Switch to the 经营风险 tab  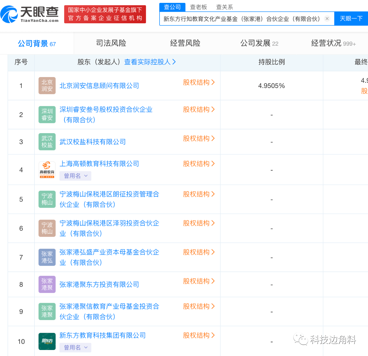(185, 43)
